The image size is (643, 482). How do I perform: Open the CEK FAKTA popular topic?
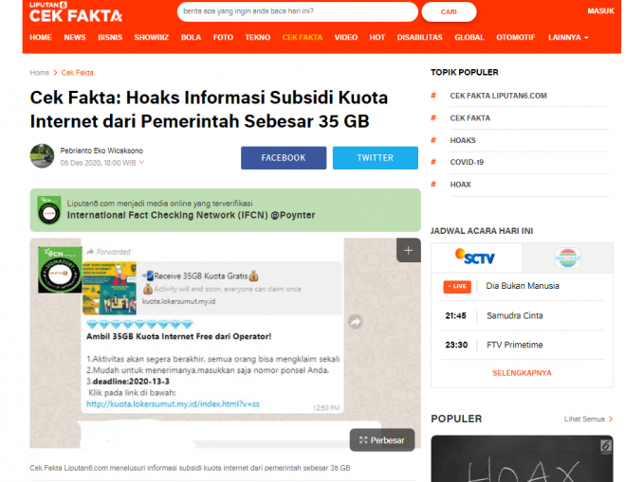click(x=470, y=118)
